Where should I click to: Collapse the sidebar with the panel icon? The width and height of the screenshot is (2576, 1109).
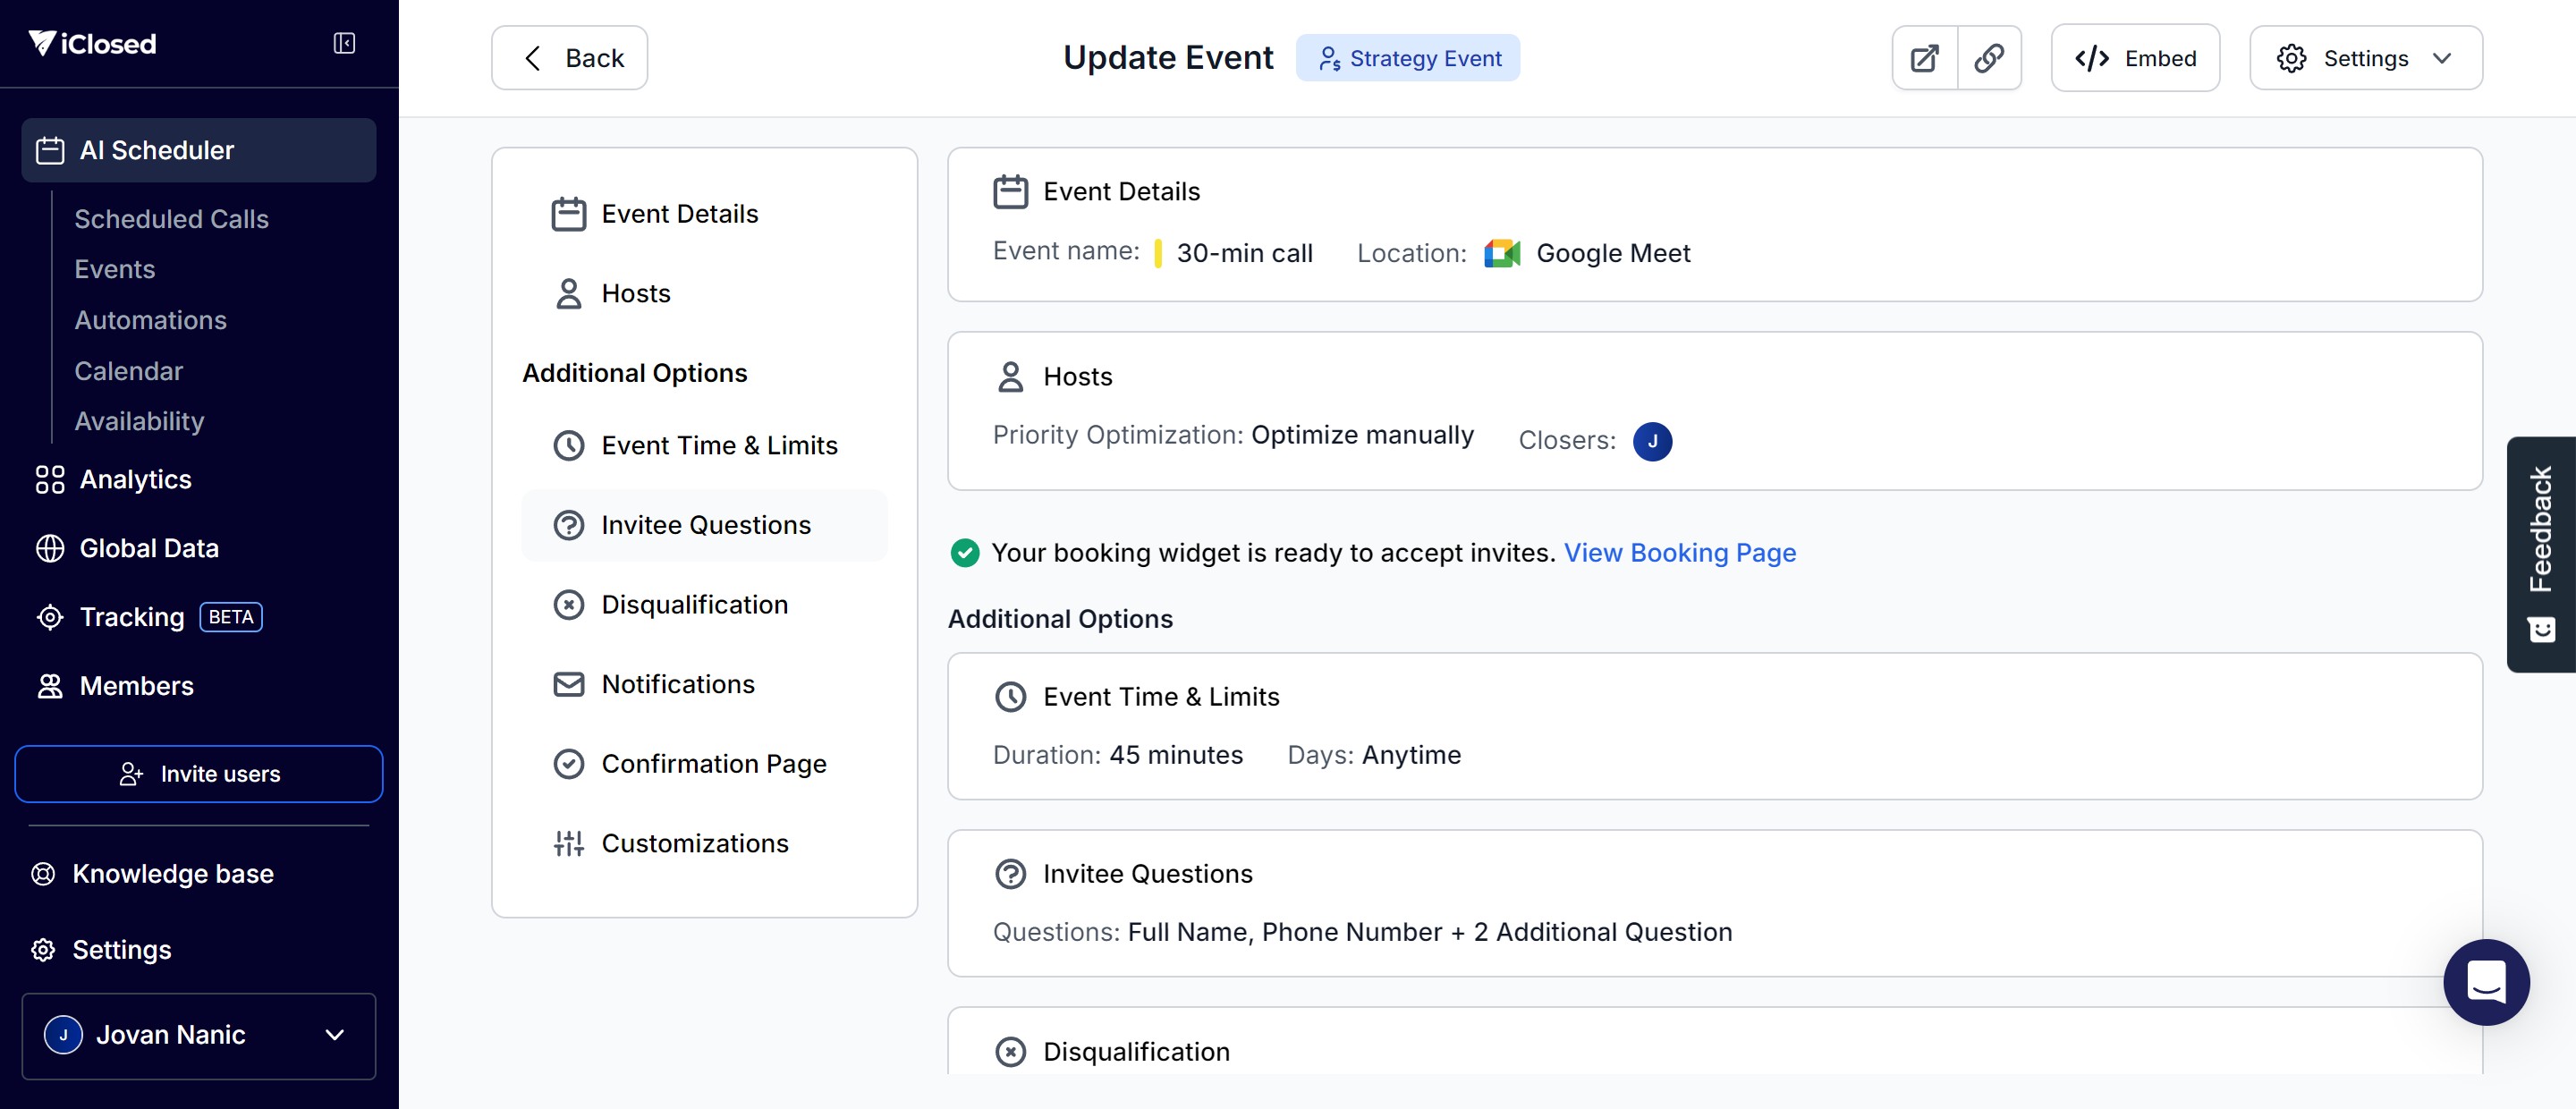coord(344,43)
